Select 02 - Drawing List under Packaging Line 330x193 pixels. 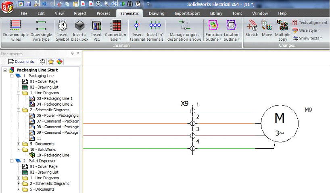[44, 87]
